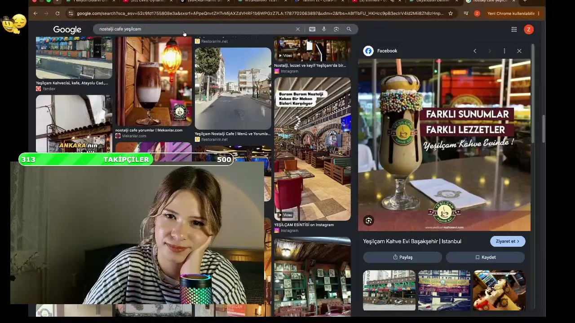The width and height of the screenshot is (575, 323).
Task: Open YEŞİLÇAM ESİNTİSİ on Instagram link
Action: coord(304,225)
